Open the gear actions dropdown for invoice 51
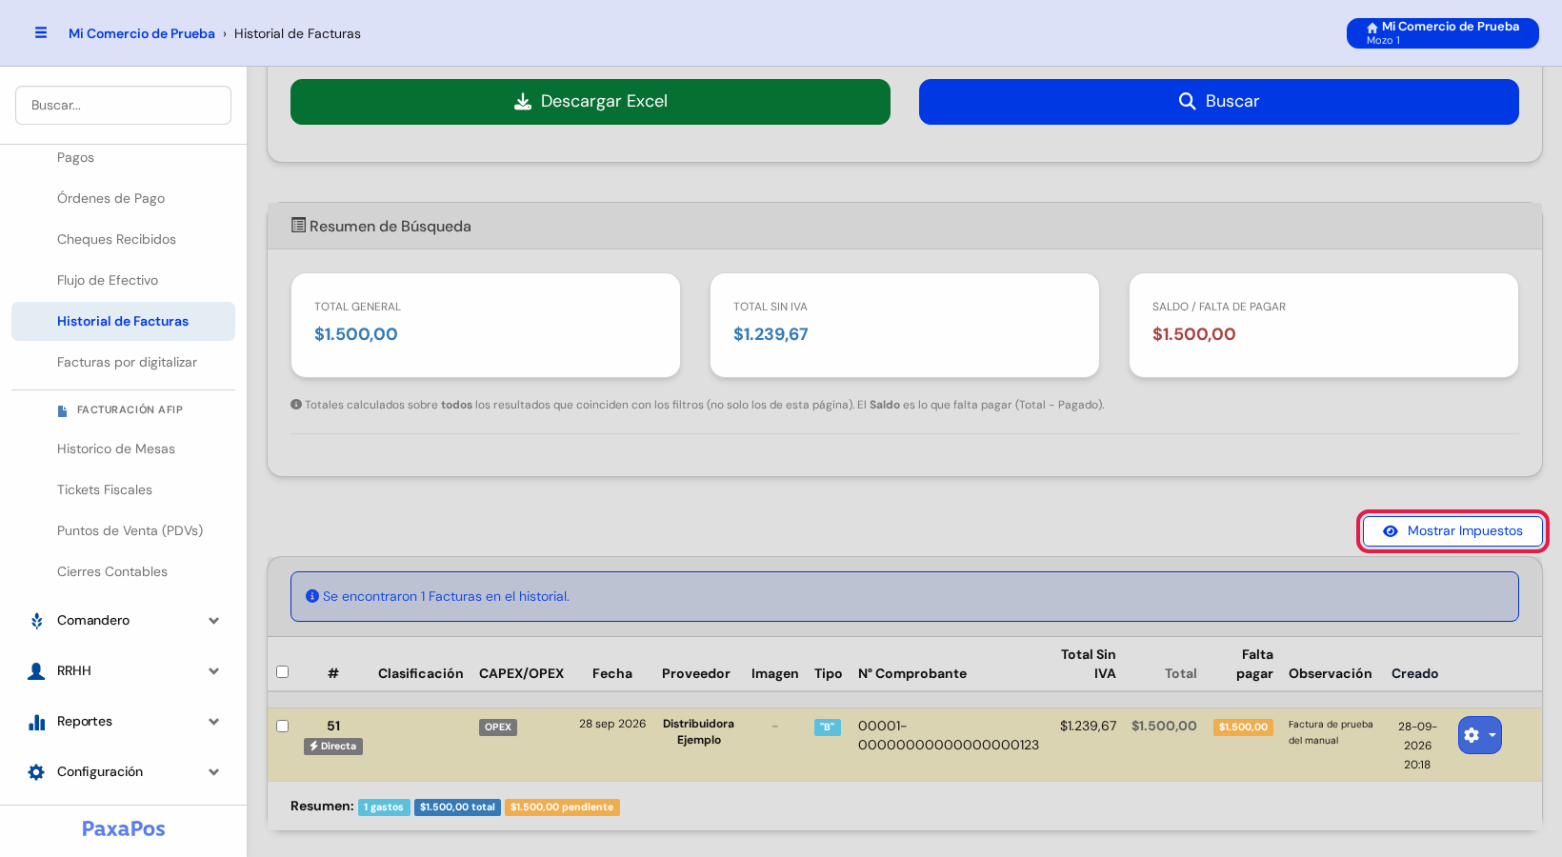1562x857 pixels. coord(1480,735)
